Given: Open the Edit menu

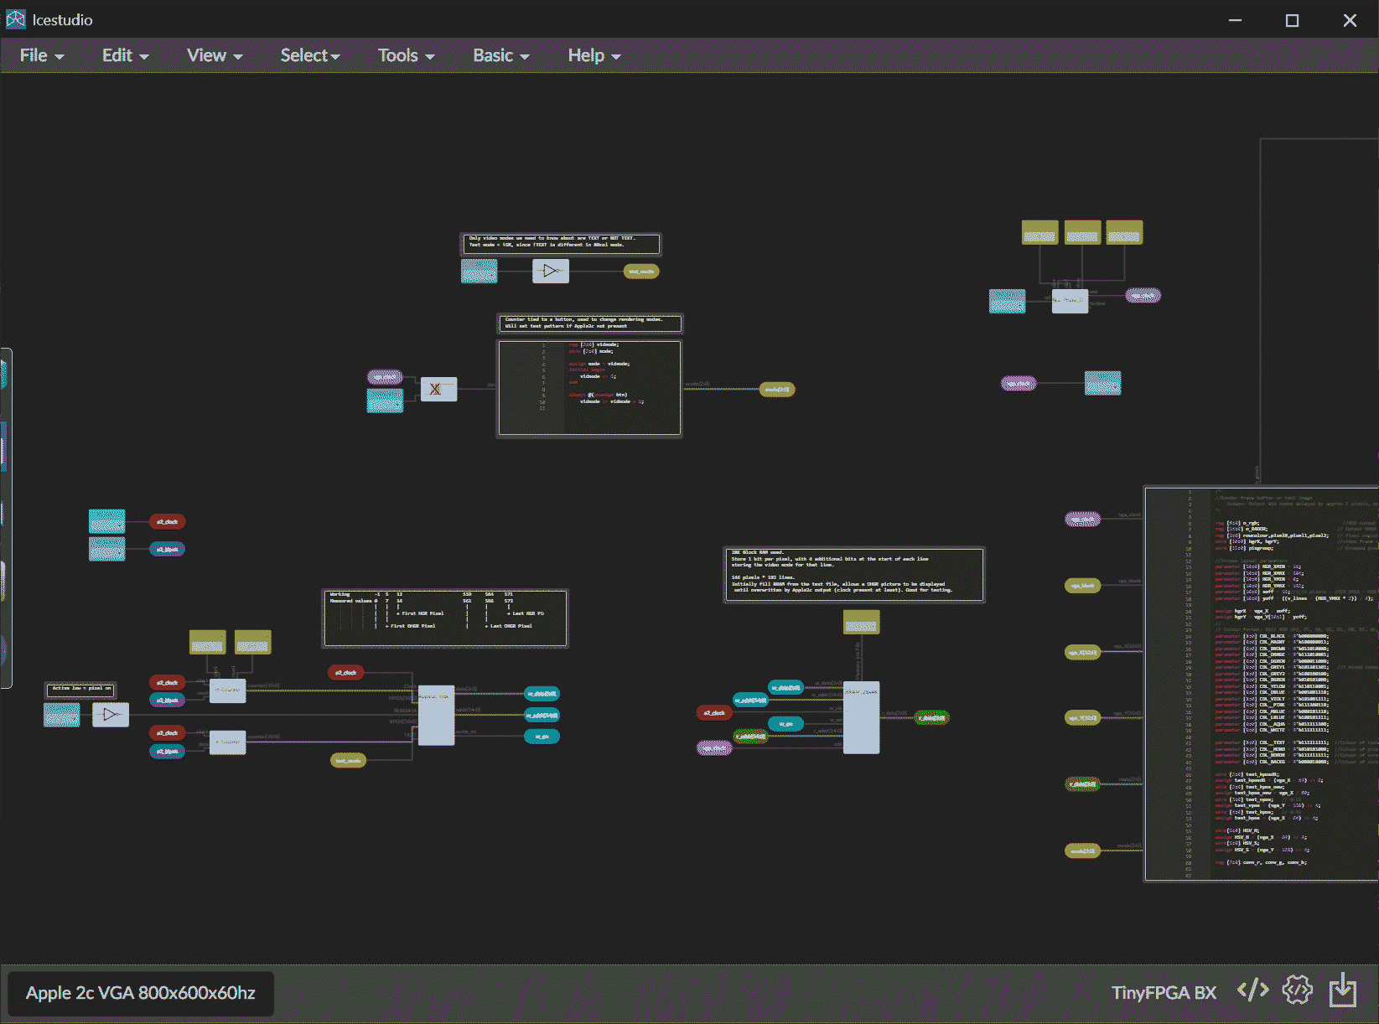Looking at the screenshot, I should pyautogui.click(x=125, y=55).
